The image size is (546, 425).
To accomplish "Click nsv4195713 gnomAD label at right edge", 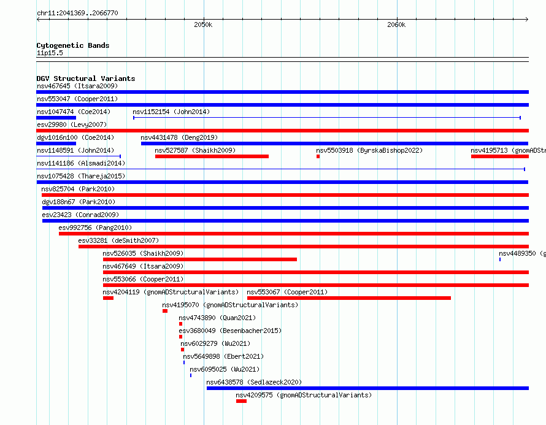I will coord(508,150).
